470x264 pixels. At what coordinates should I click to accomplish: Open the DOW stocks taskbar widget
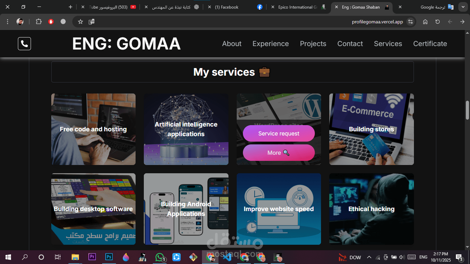pos(350,257)
